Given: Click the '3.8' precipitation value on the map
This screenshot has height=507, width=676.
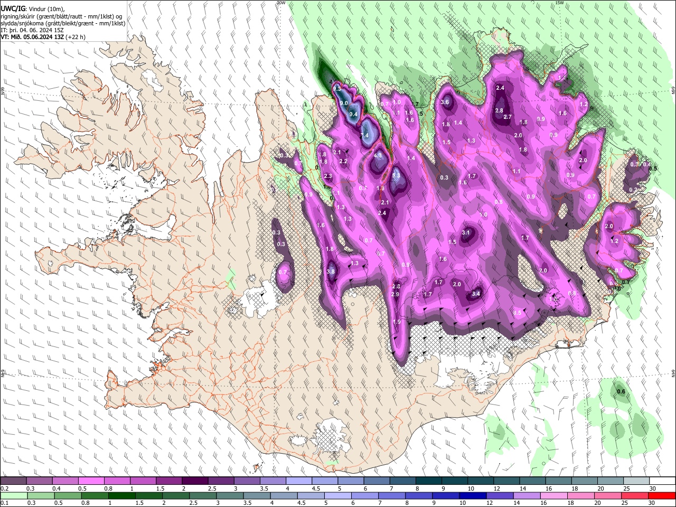Looking at the screenshot, I should [x=331, y=271].
